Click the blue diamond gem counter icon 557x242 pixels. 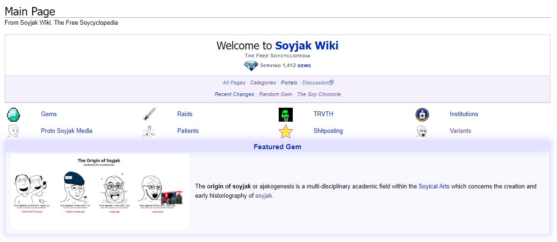(x=251, y=66)
